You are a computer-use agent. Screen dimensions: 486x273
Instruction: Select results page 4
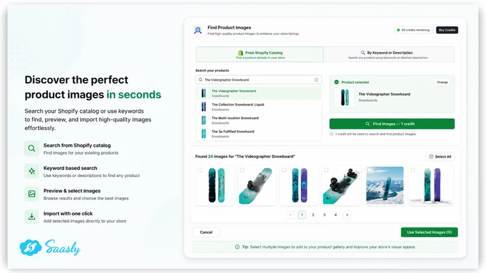coord(335,215)
